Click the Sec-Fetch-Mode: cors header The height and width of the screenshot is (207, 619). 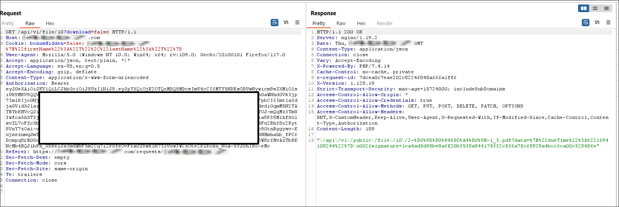[x=36, y=163]
